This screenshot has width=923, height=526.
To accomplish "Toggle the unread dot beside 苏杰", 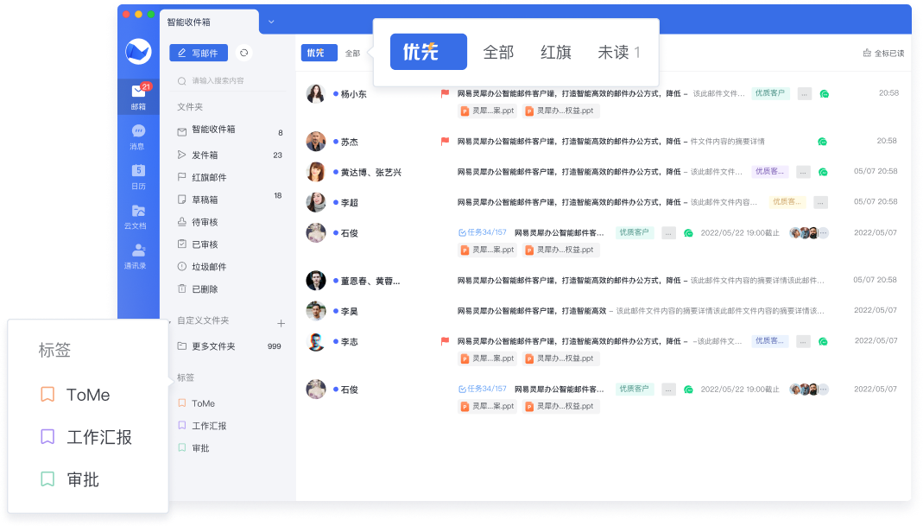I will tap(336, 142).
